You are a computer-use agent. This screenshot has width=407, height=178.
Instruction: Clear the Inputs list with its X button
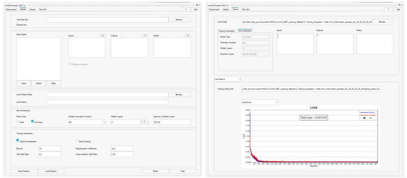point(103,36)
